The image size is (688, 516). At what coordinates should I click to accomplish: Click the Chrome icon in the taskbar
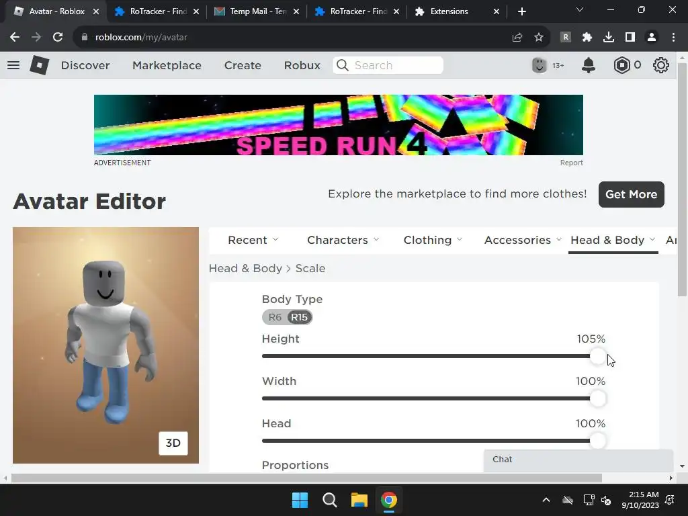click(x=389, y=500)
